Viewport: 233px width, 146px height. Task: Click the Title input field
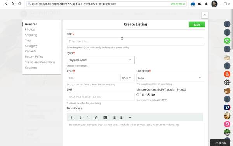[136, 41]
